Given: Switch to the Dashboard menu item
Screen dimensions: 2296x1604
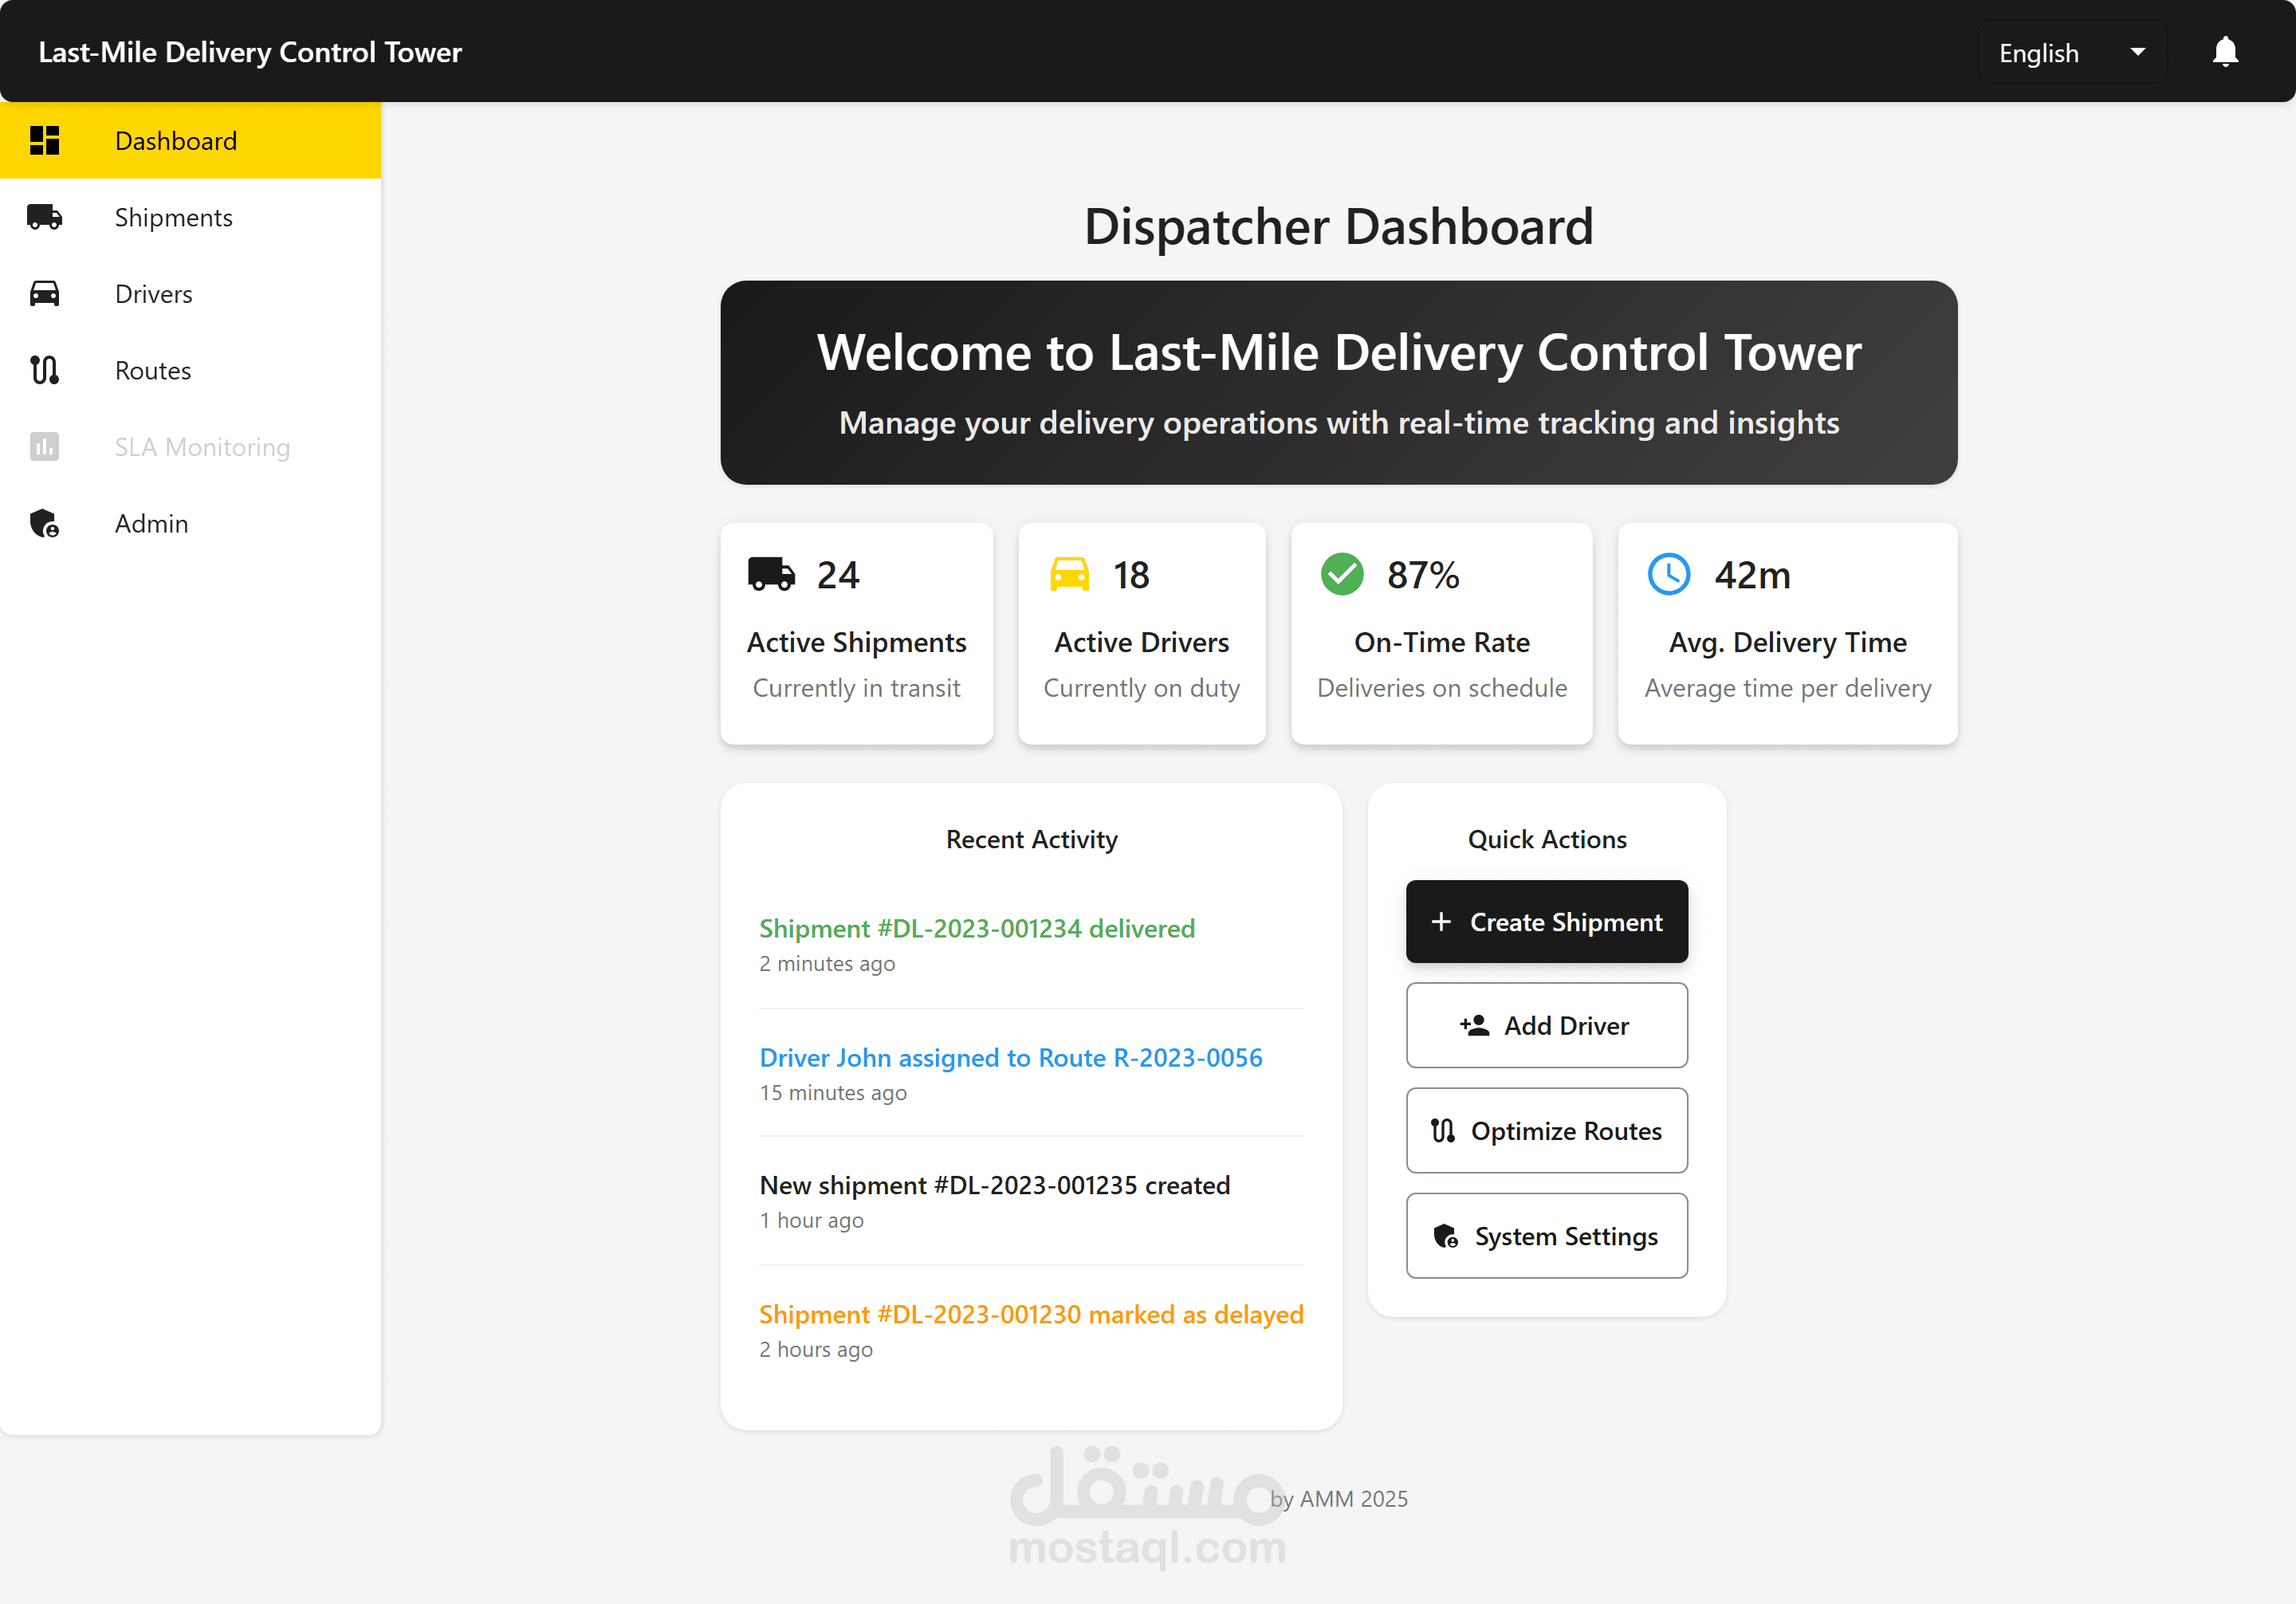Looking at the screenshot, I should [x=176, y=140].
